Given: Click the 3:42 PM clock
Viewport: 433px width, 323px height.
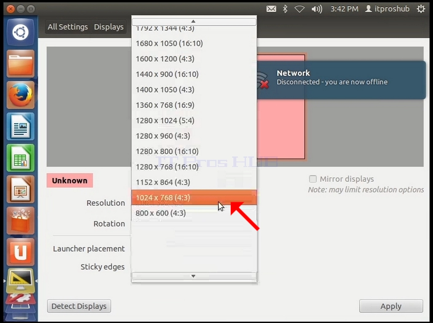Looking at the screenshot, I should [x=345, y=9].
